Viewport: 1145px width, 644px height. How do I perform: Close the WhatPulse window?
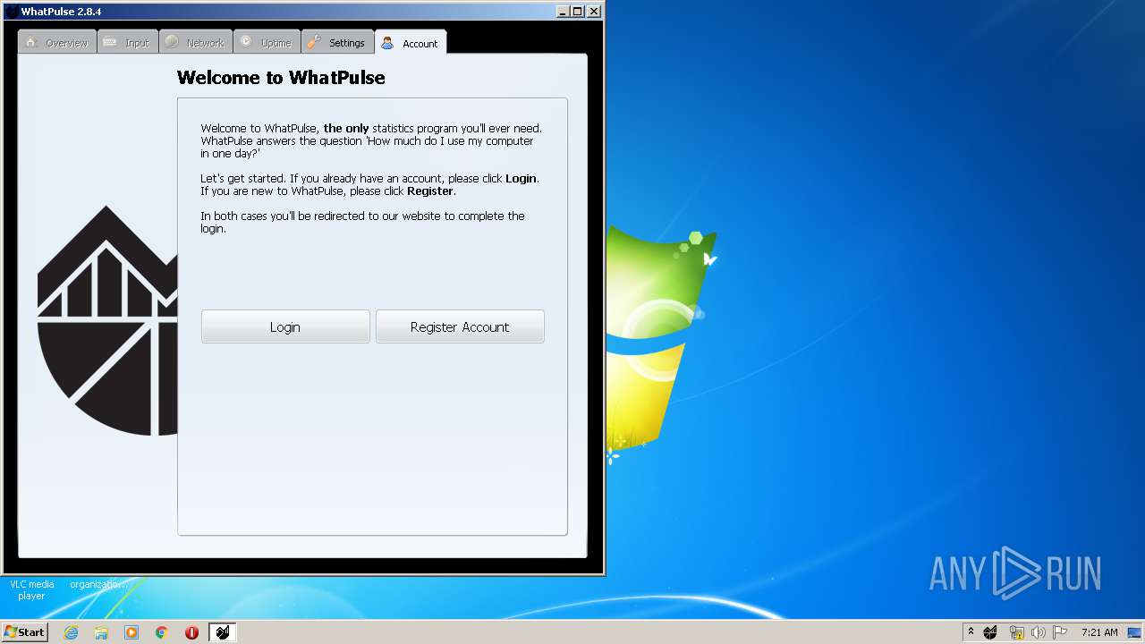593,11
